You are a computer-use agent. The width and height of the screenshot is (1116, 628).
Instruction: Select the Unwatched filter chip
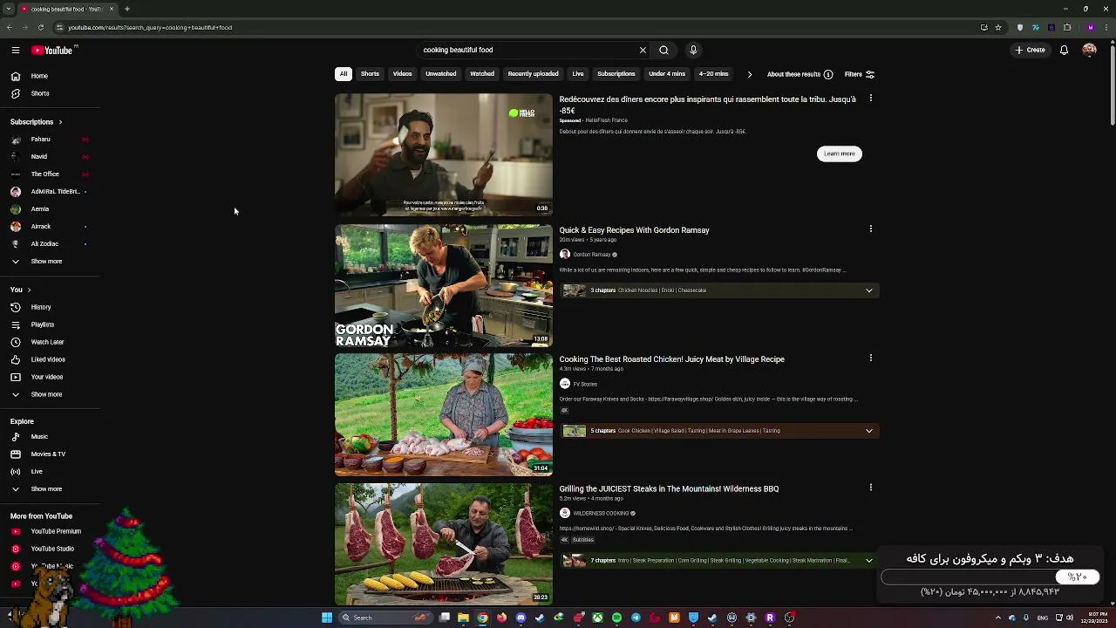click(x=440, y=74)
